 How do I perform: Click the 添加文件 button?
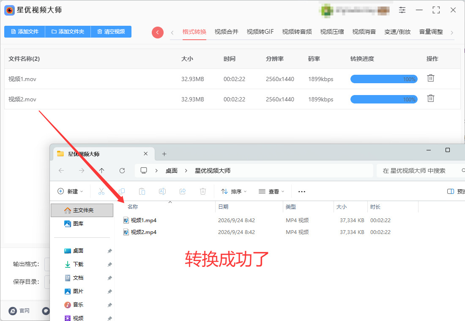pos(25,32)
